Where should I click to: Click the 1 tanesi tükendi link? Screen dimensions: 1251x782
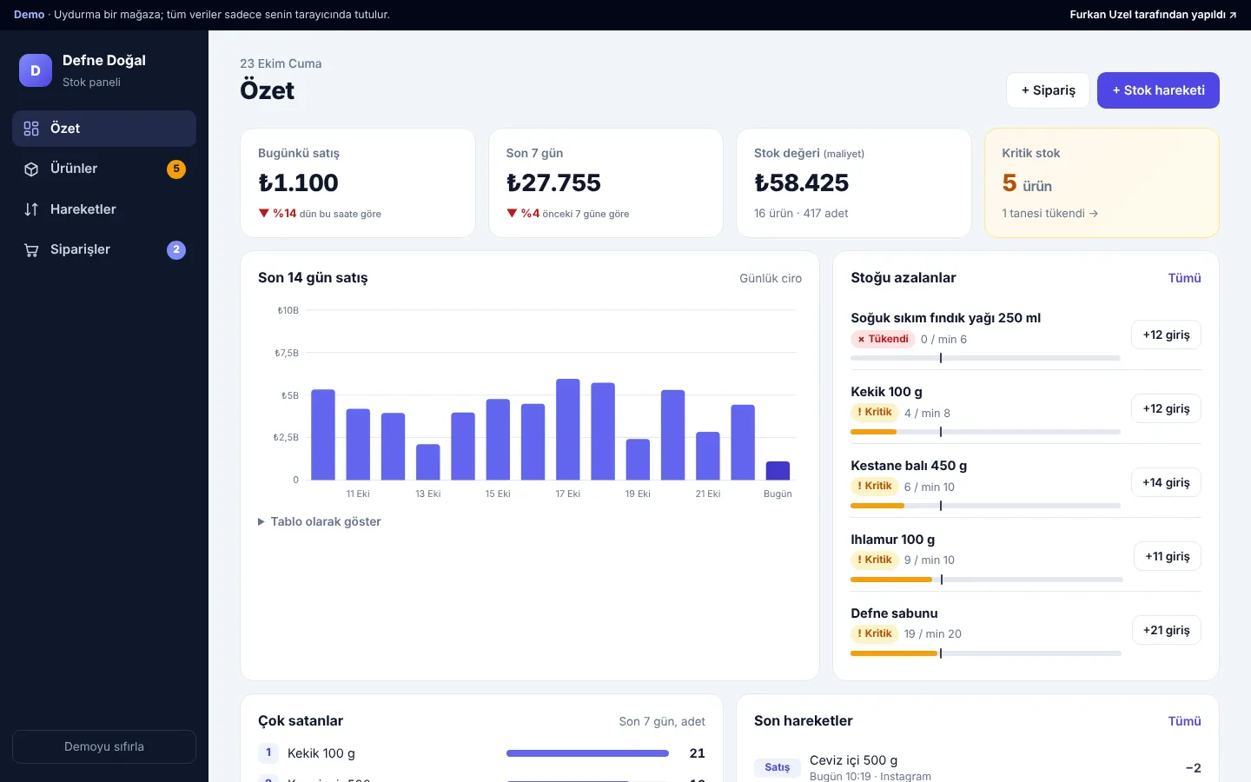[1049, 213]
